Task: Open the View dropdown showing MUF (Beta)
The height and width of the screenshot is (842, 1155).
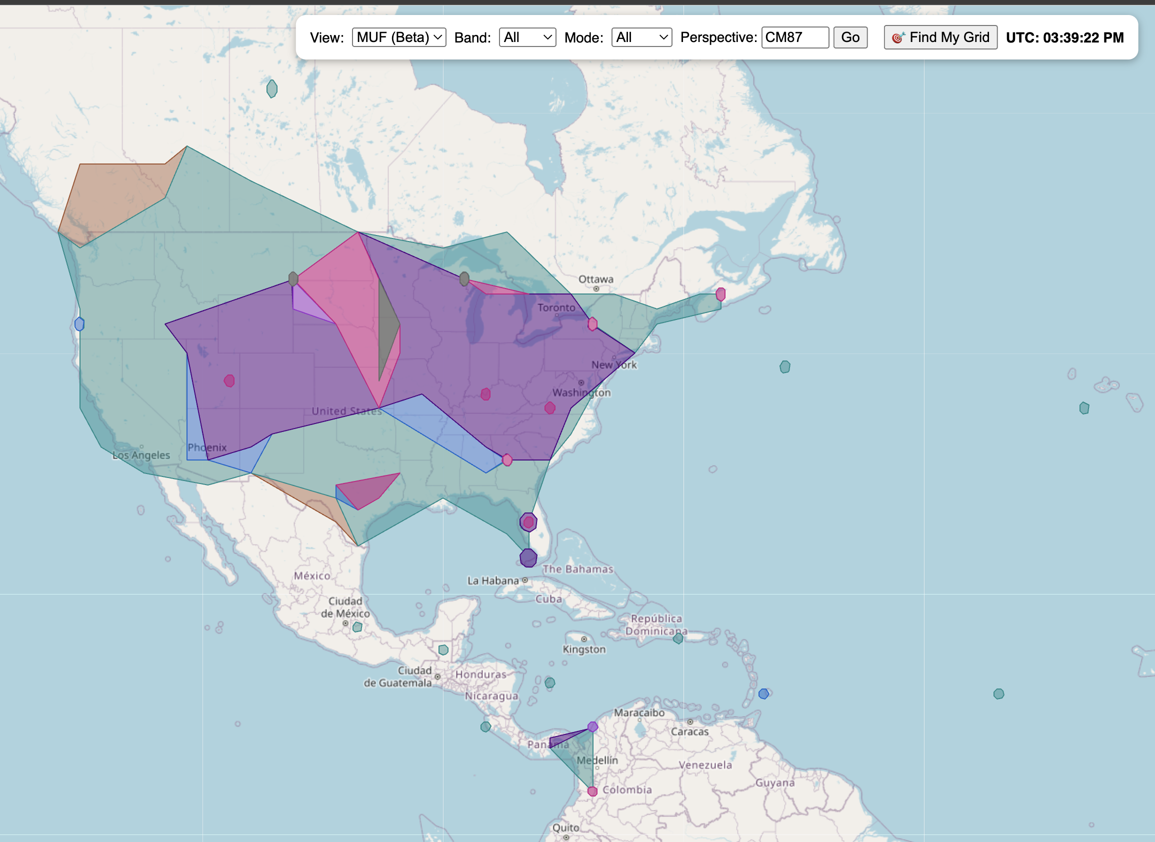Action: (x=398, y=37)
